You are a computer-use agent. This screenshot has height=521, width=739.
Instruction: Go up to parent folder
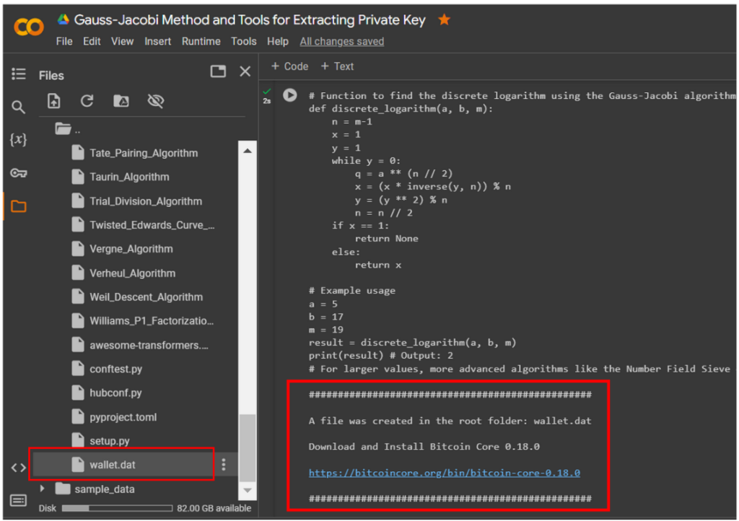[67, 128]
